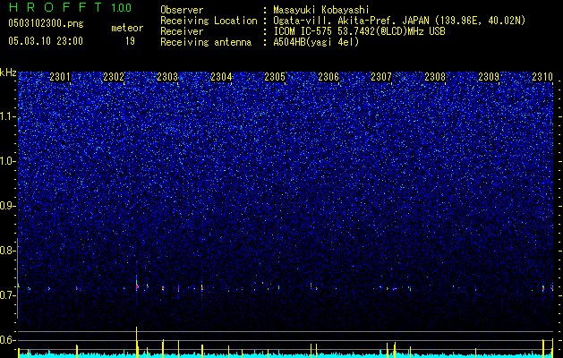The image size is (563, 358).
Task: Select the meteor count value 19
Action: 130,41
